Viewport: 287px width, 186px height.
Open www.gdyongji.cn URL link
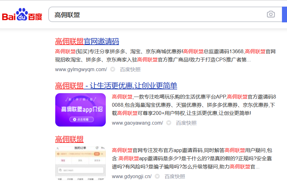coord(132,177)
